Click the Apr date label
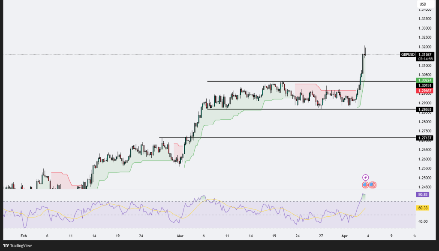Viewport: 439px width, 251px height. [344, 236]
